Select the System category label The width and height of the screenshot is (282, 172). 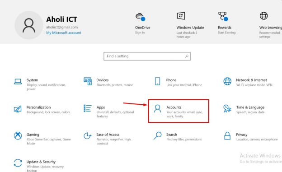33,80
